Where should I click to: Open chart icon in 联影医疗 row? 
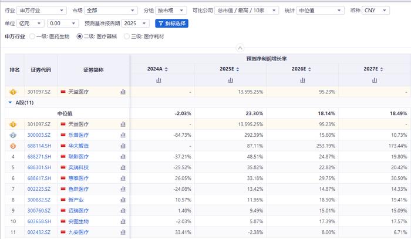123,156
